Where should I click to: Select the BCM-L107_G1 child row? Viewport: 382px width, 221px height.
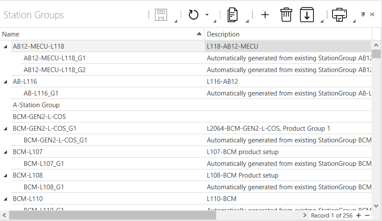[196, 164]
